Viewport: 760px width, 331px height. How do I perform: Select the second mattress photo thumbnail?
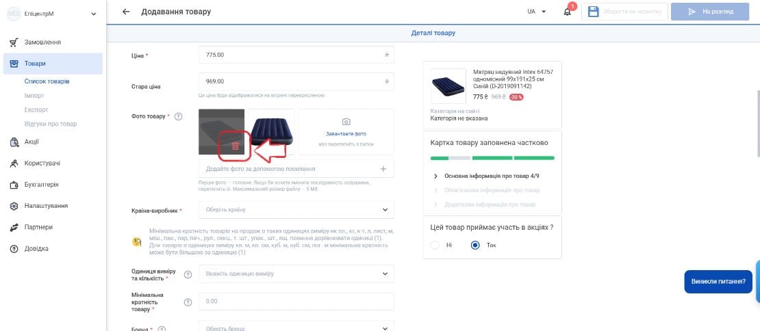pos(271,131)
